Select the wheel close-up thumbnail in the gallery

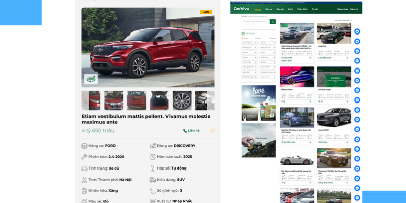tap(182, 100)
